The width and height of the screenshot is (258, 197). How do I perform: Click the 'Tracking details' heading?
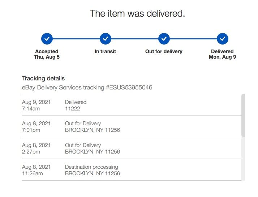pyautogui.click(x=43, y=78)
